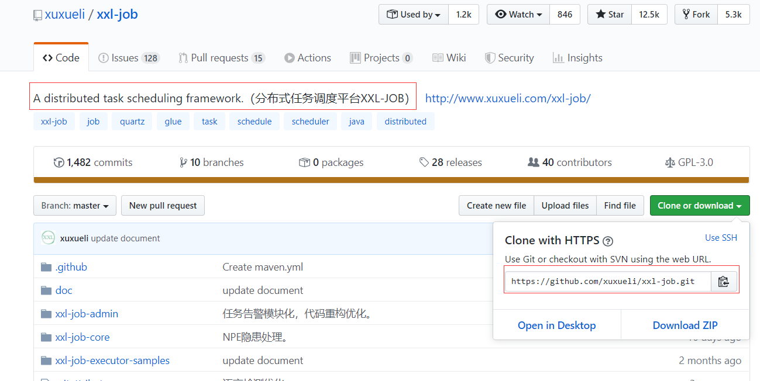View the 40 contributors
760x381 pixels.
coord(570,162)
